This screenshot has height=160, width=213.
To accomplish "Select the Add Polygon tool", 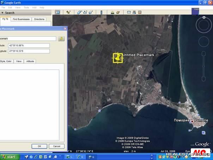I will click(x=79, y=12).
